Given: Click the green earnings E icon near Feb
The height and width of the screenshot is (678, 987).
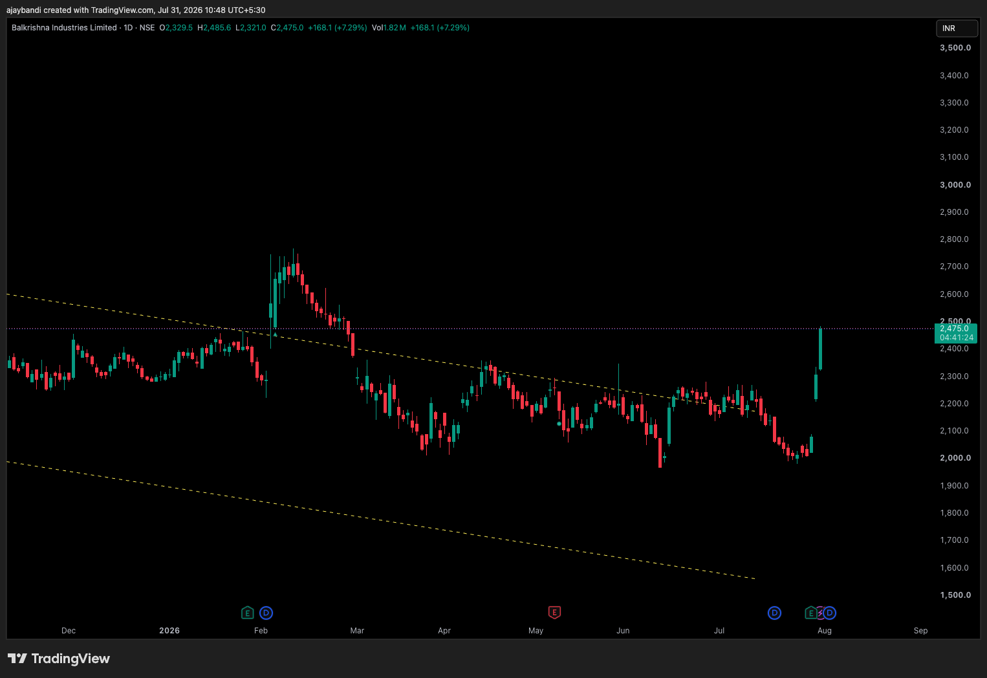Looking at the screenshot, I should (x=247, y=612).
